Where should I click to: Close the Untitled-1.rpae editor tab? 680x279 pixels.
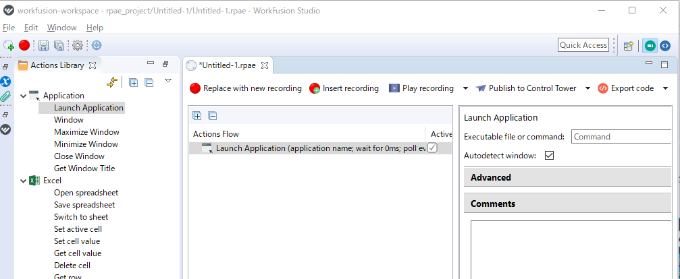(264, 65)
